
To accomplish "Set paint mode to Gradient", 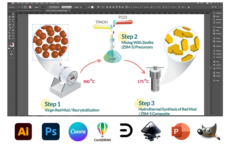I will [x=11, y=48].
